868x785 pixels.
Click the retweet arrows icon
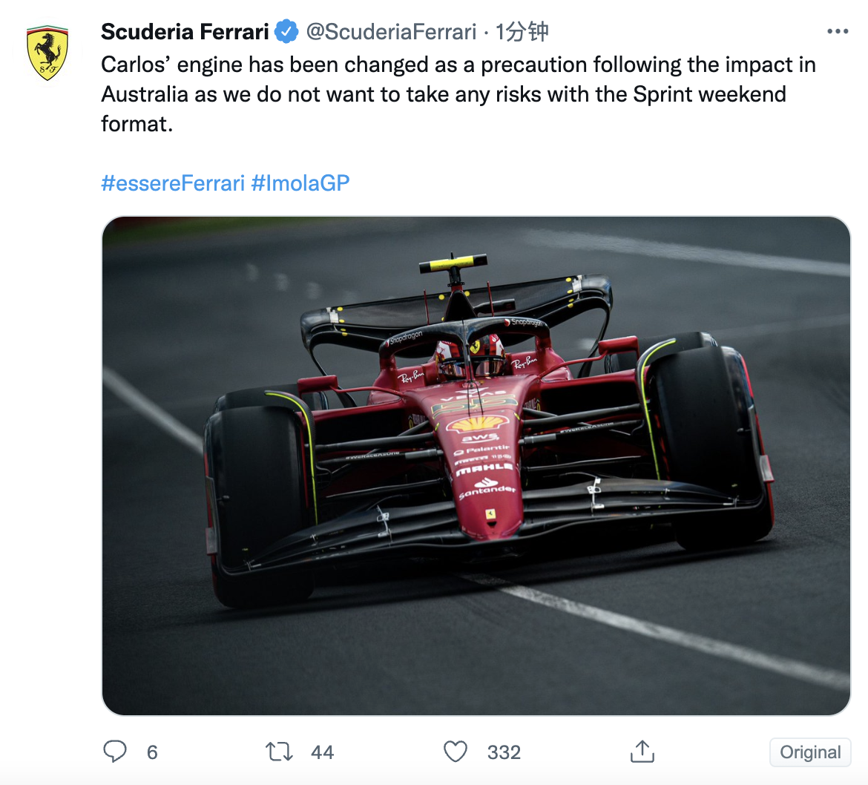279,752
